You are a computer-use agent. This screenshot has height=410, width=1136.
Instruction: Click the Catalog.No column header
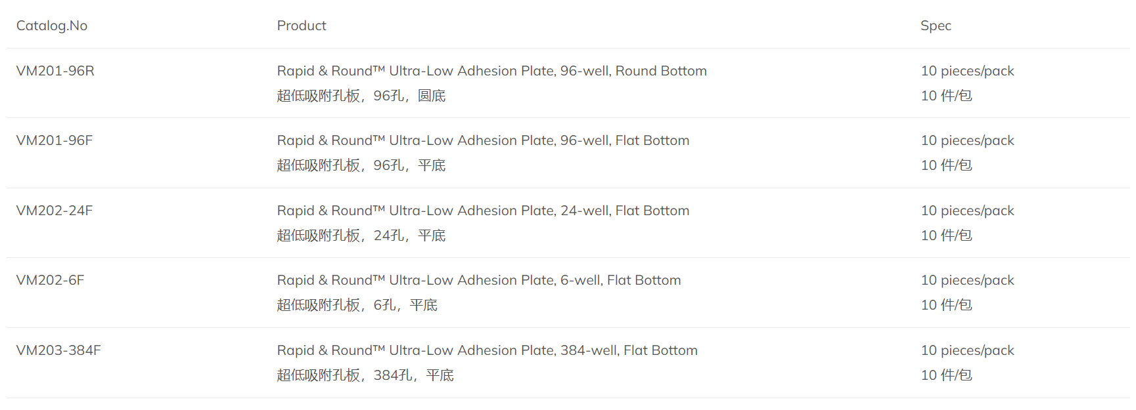pyautogui.click(x=52, y=26)
